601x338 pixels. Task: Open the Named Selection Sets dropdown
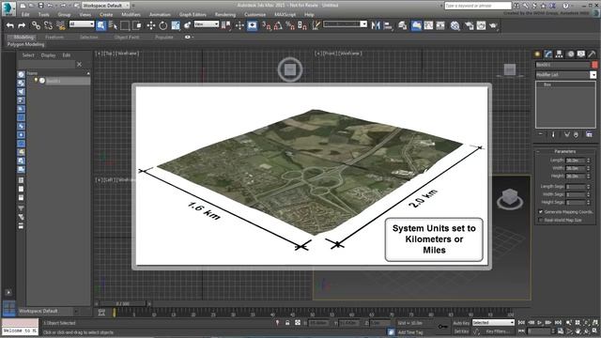tap(345, 24)
